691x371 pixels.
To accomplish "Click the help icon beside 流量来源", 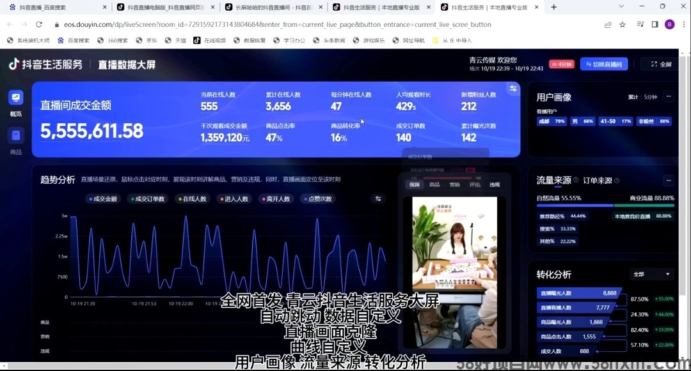I will (x=576, y=180).
